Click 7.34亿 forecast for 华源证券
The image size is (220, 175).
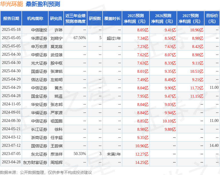(143, 38)
